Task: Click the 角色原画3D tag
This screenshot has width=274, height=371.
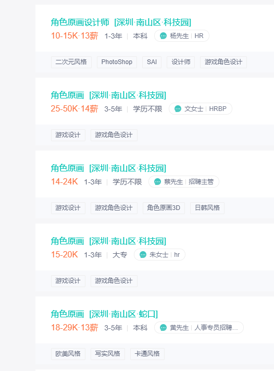Action: tap(164, 208)
